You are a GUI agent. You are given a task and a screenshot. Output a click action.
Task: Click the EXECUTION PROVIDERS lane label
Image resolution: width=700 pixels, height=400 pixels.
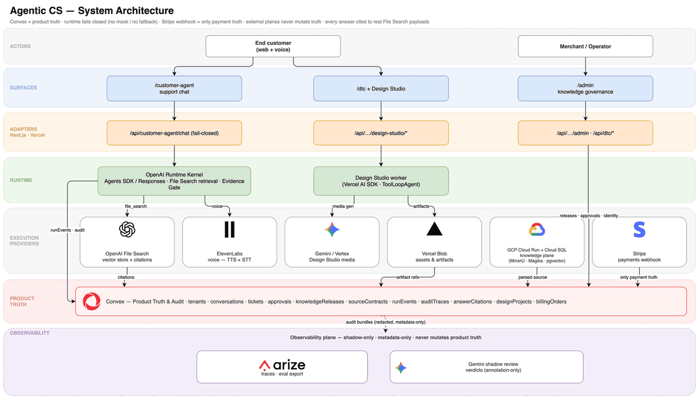pos(24,241)
